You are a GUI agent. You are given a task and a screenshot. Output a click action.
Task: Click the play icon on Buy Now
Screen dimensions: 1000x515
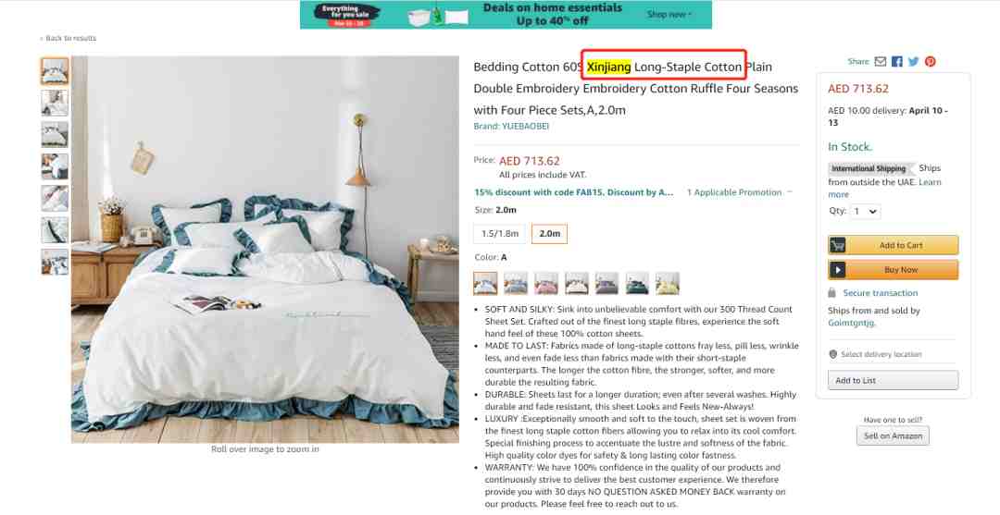pos(837,270)
